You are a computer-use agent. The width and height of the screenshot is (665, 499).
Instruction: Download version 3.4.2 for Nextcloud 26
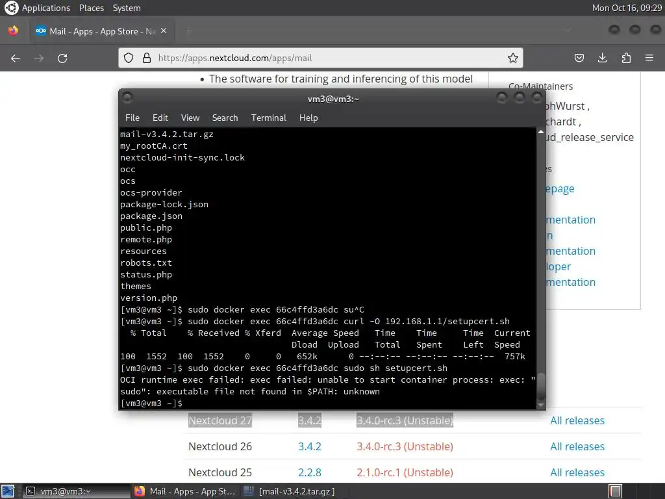point(310,446)
